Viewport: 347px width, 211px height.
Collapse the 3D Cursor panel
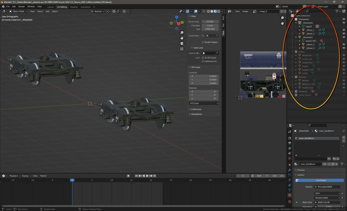tap(194, 67)
